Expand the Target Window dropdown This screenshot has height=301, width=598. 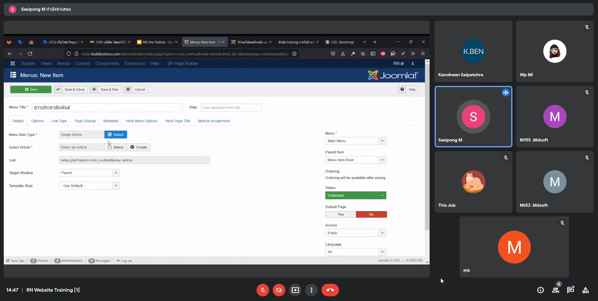89,173
